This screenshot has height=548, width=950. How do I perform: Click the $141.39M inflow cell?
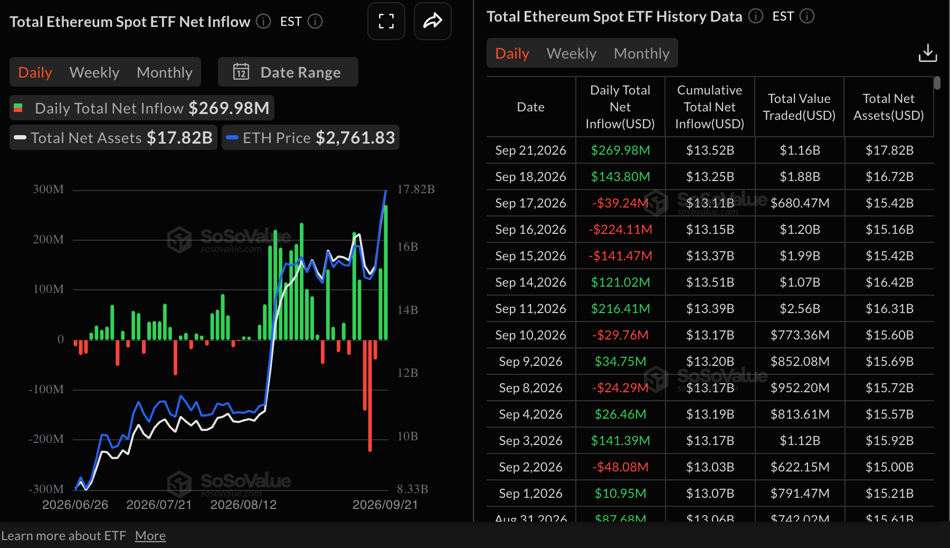coord(621,441)
